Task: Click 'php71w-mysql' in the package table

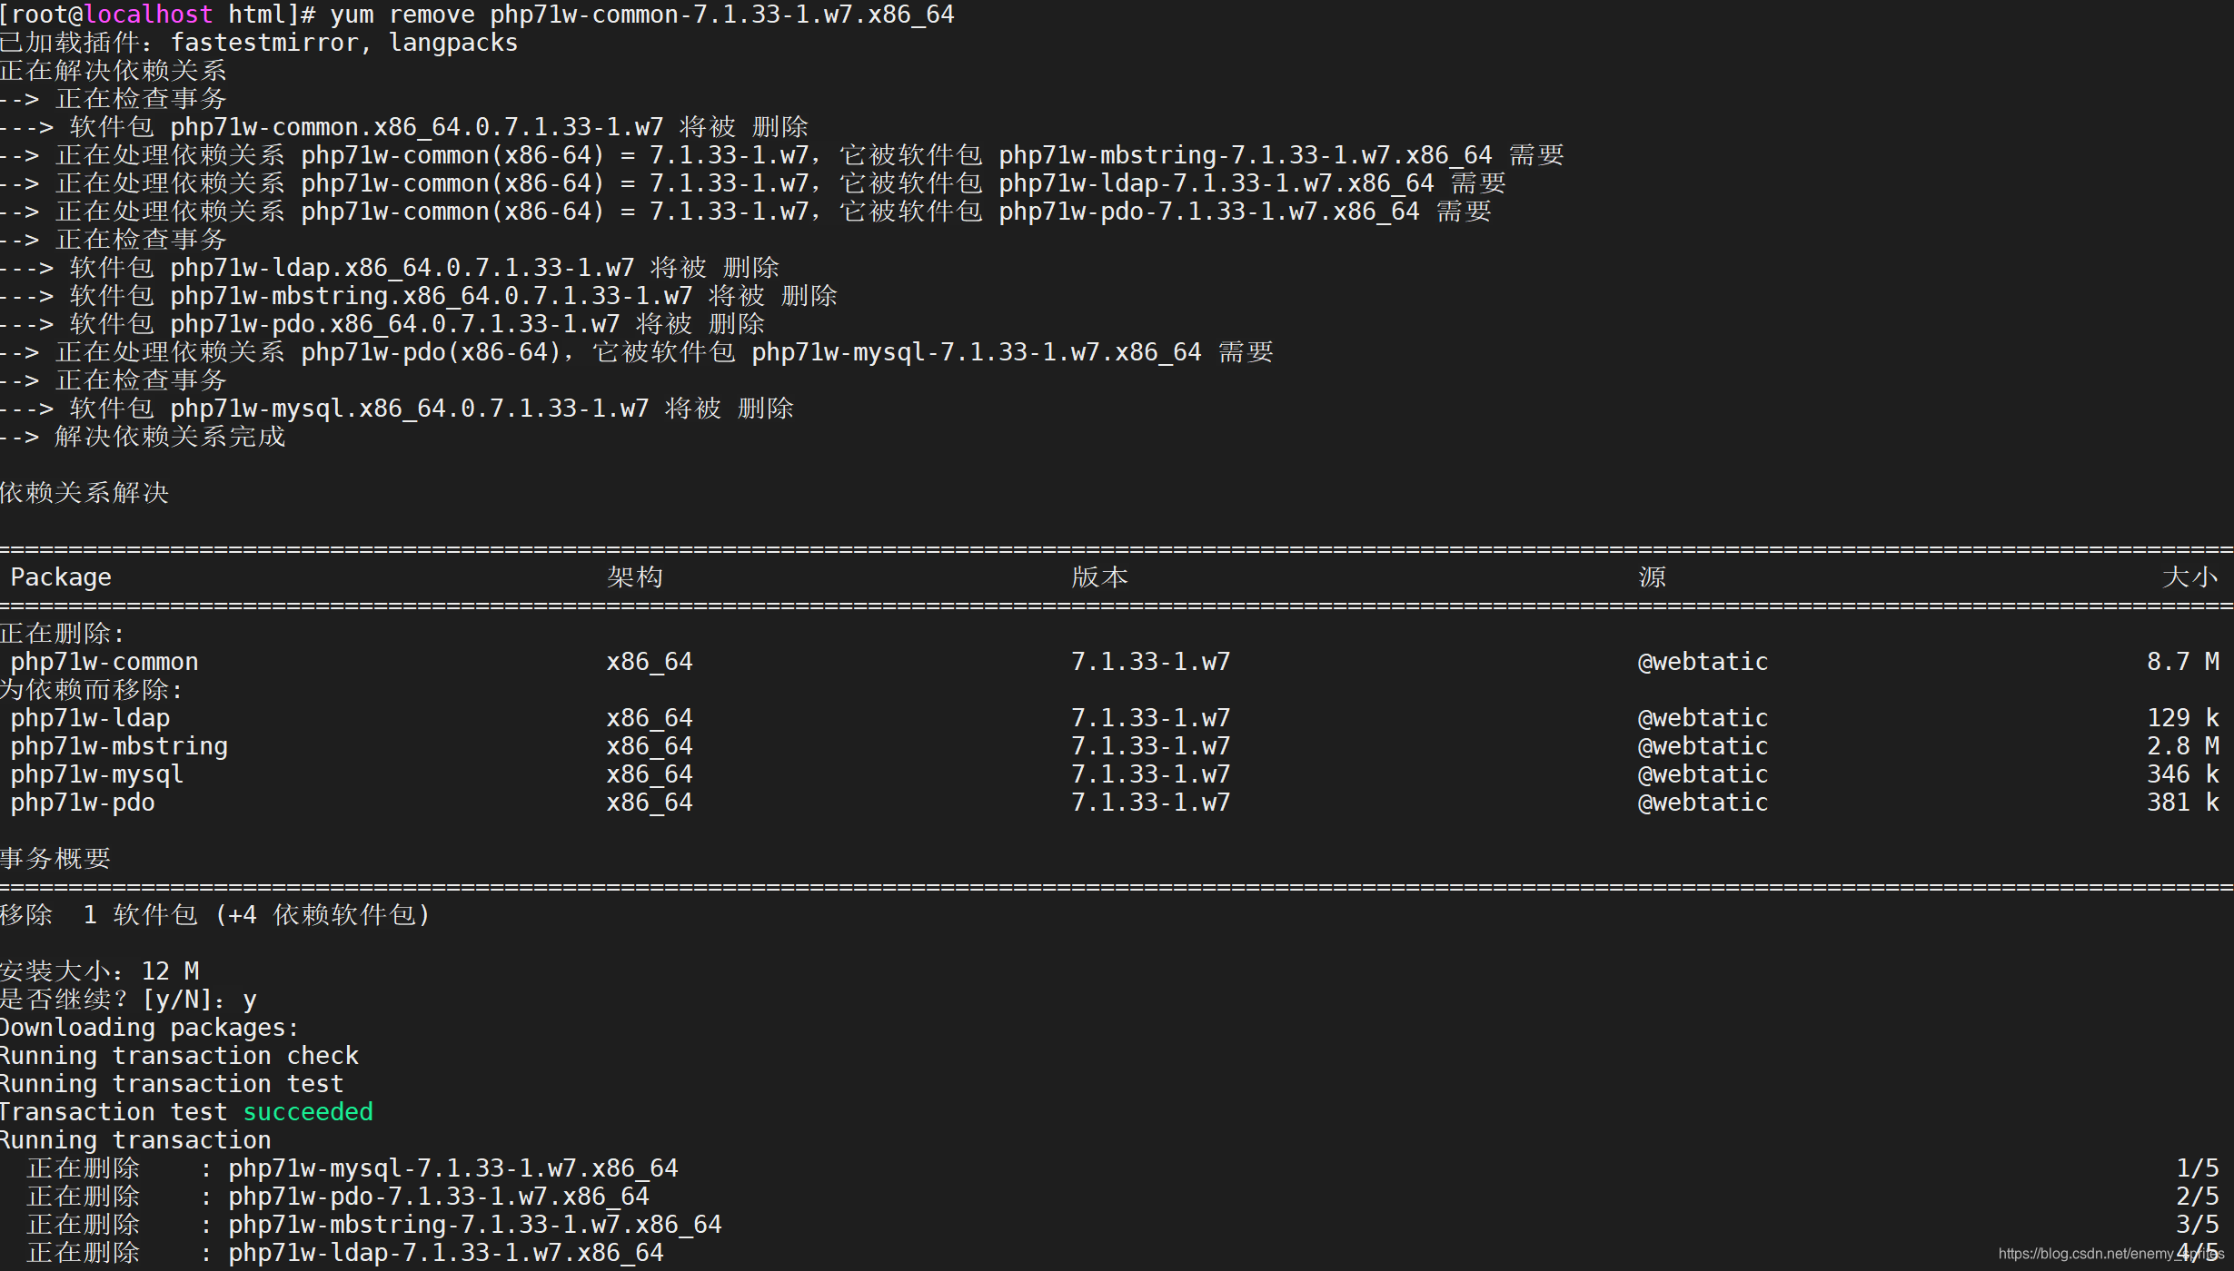Action: (97, 774)
